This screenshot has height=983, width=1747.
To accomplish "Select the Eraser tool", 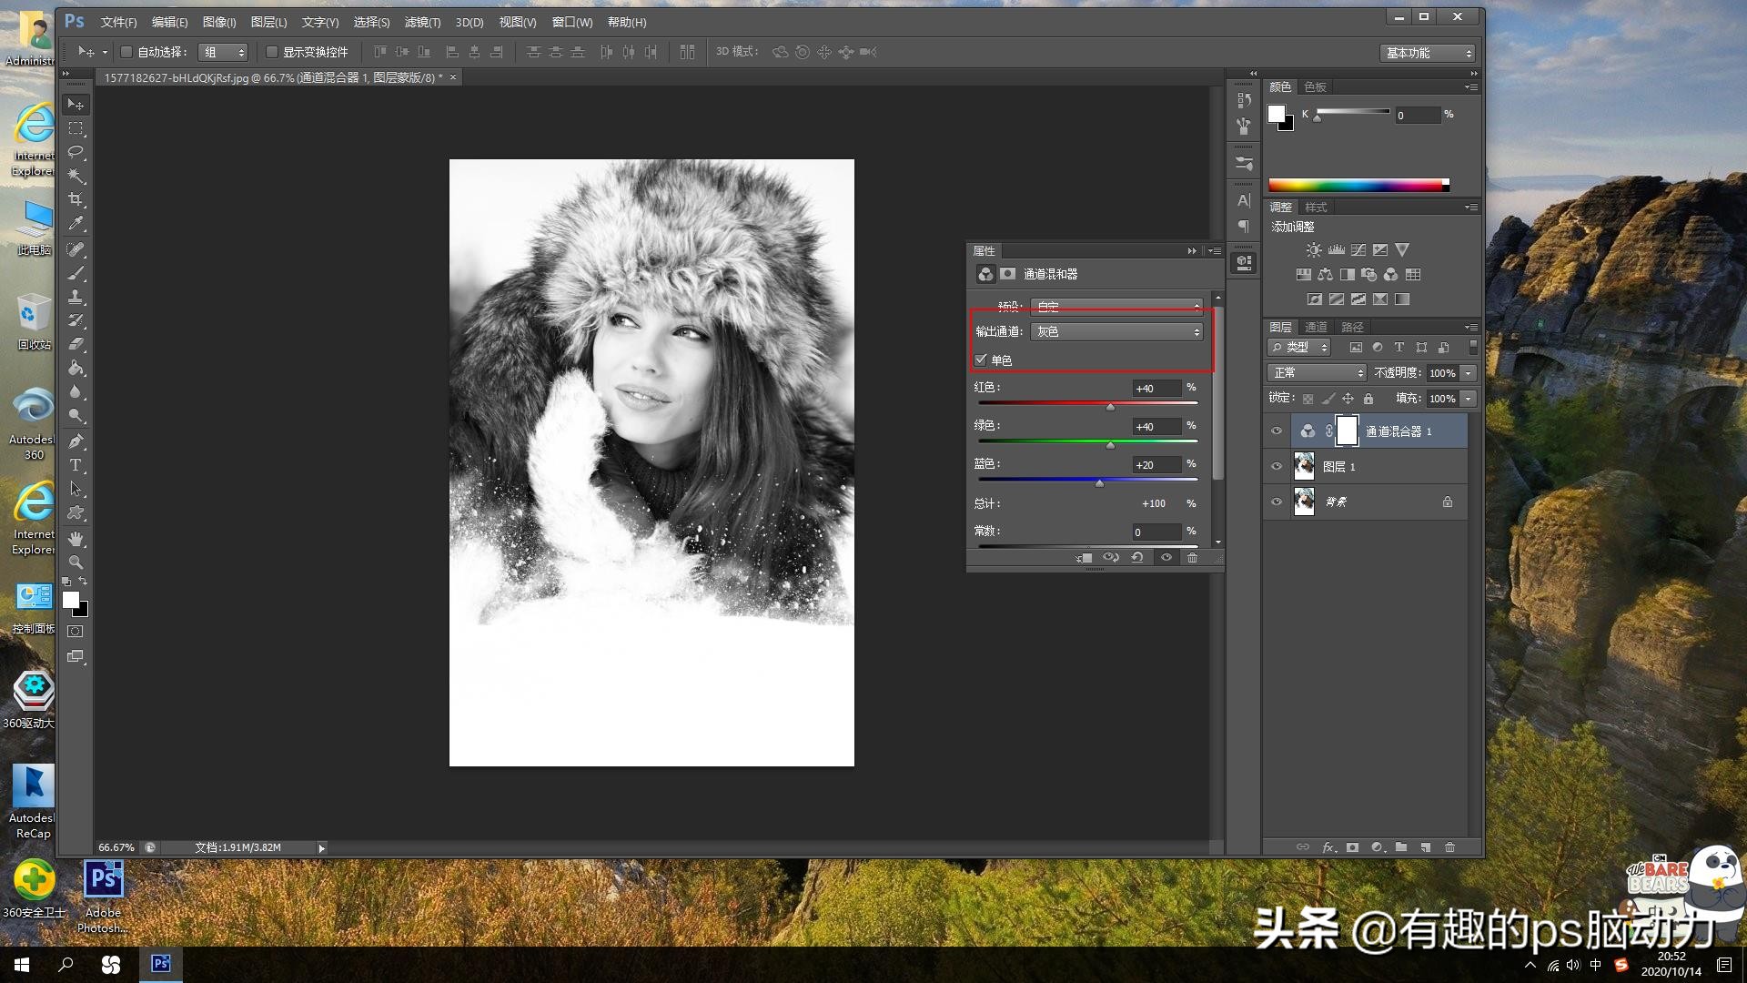I will (76, 344).
